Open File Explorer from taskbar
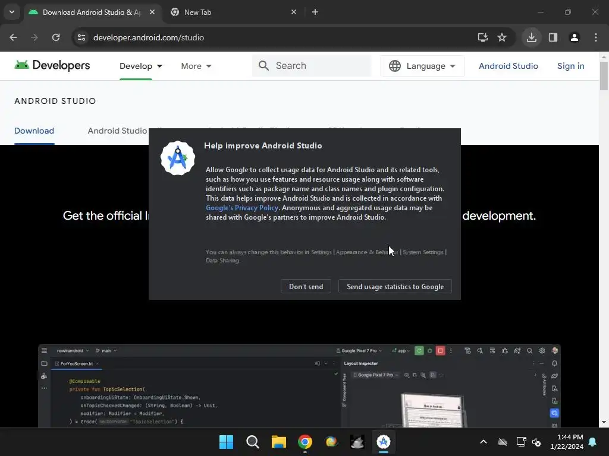The image size is (609, 456). tap(278, 442)
